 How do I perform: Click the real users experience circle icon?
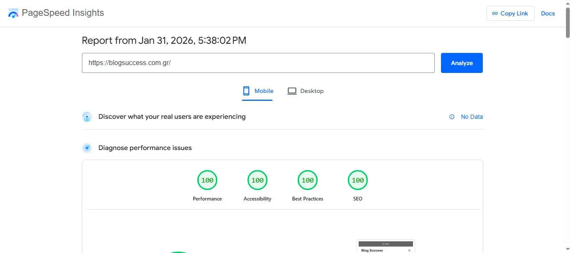87,117
